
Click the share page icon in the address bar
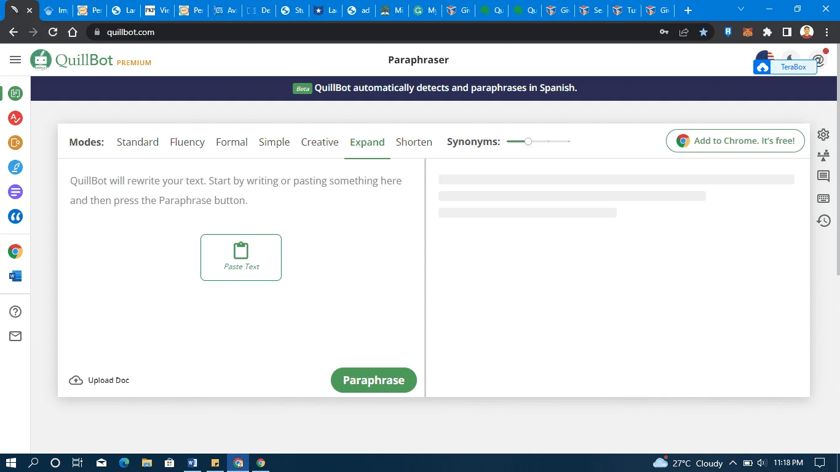click(684, 32)
